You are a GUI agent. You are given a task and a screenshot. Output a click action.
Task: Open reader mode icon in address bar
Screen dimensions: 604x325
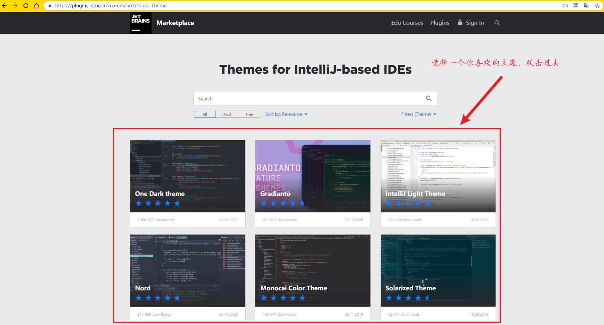(565, 6)
